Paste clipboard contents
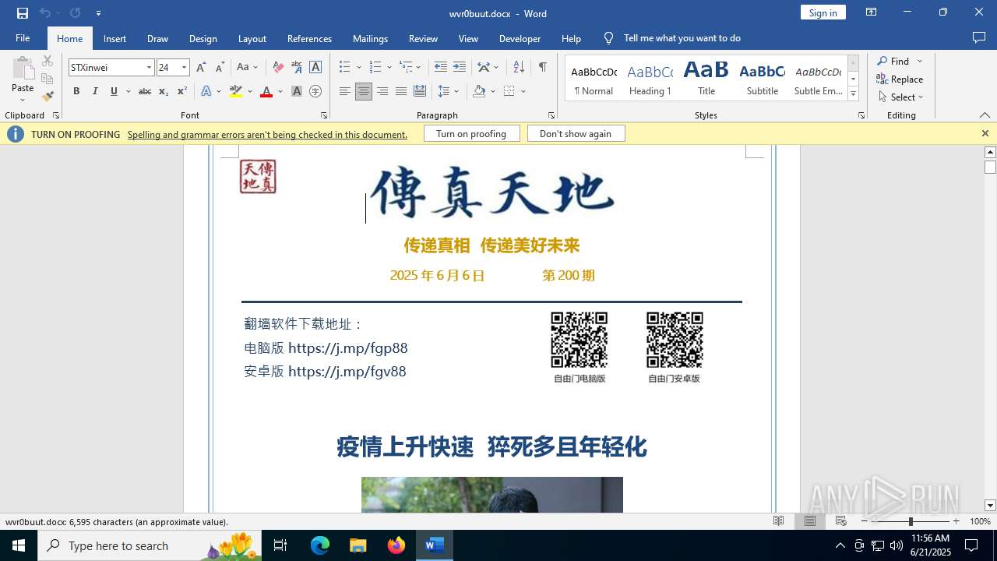 tap(23, 71)
